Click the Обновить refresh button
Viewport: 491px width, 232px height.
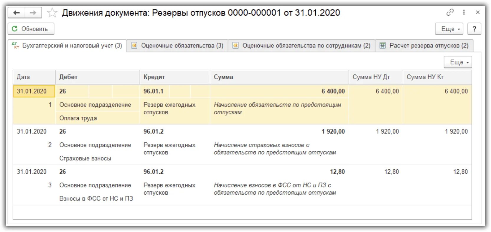click(31, 29)
